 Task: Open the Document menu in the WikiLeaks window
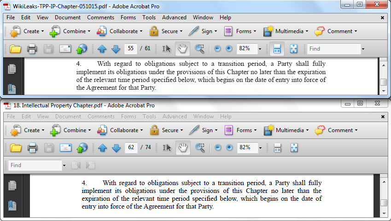pyautogui.click(x=68, y=17)
